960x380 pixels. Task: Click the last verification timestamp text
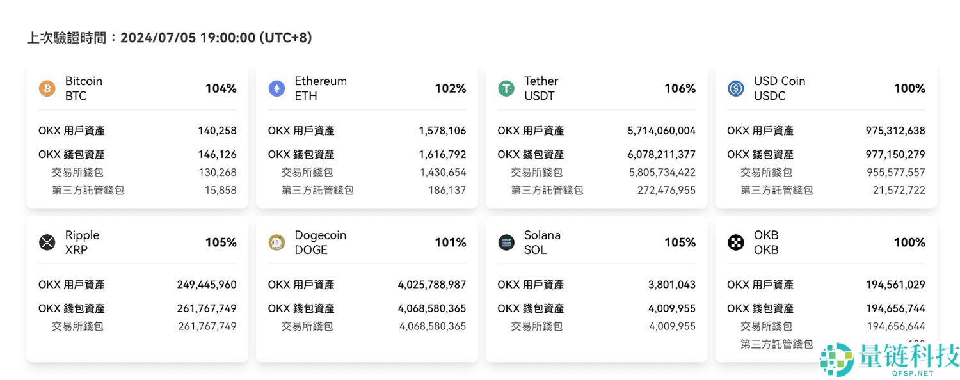point(169,38)
